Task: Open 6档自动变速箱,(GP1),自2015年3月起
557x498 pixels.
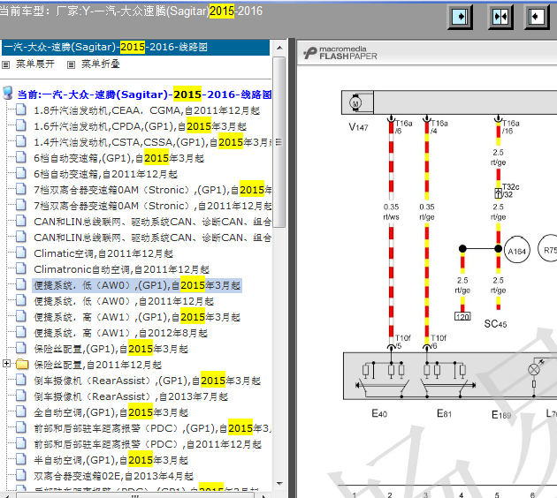Action: [119, 158]
